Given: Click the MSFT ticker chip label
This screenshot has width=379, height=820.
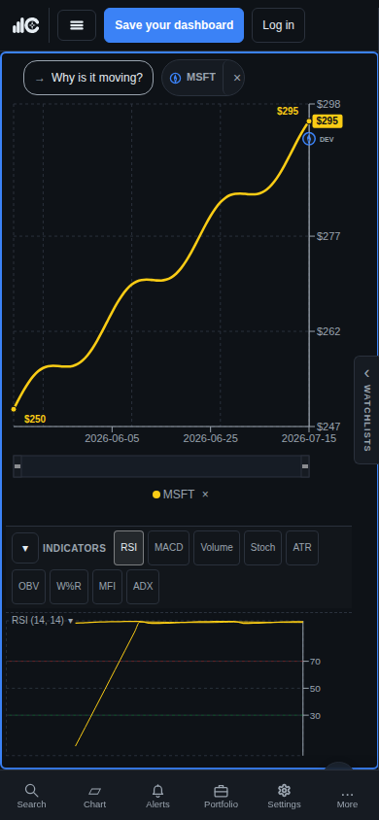Looking at the screenshot, I should pyautogui.click(x=201, y=78).
